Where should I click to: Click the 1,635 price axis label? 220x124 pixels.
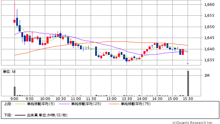click(x=209, y=60)
